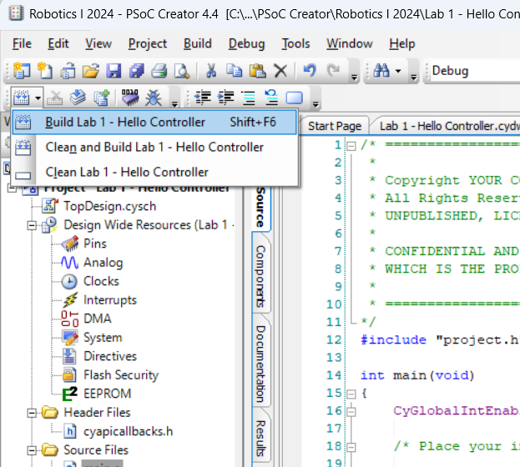The width and height of the screenshot is (520, 467).
Task: Select the EEPROM tree item
Action: pyautogui.click(x=107, y=394)
